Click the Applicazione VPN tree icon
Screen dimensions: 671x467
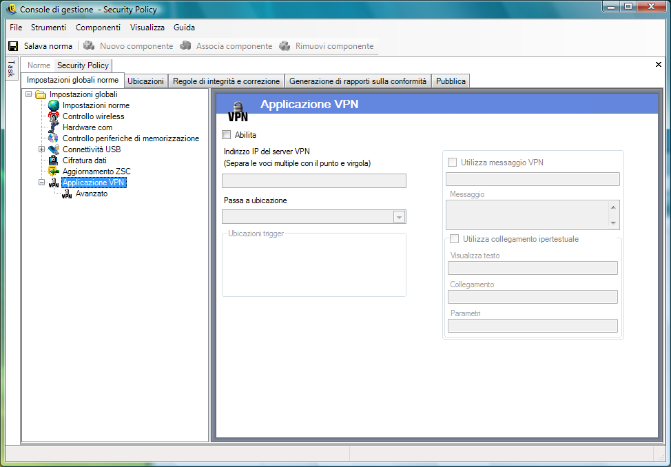click(x=54, y=183)
